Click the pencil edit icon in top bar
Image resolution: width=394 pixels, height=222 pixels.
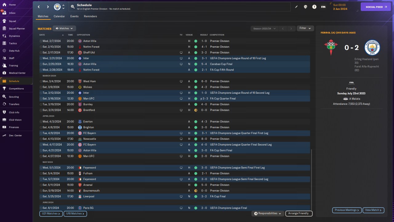[x=296, y=7]
